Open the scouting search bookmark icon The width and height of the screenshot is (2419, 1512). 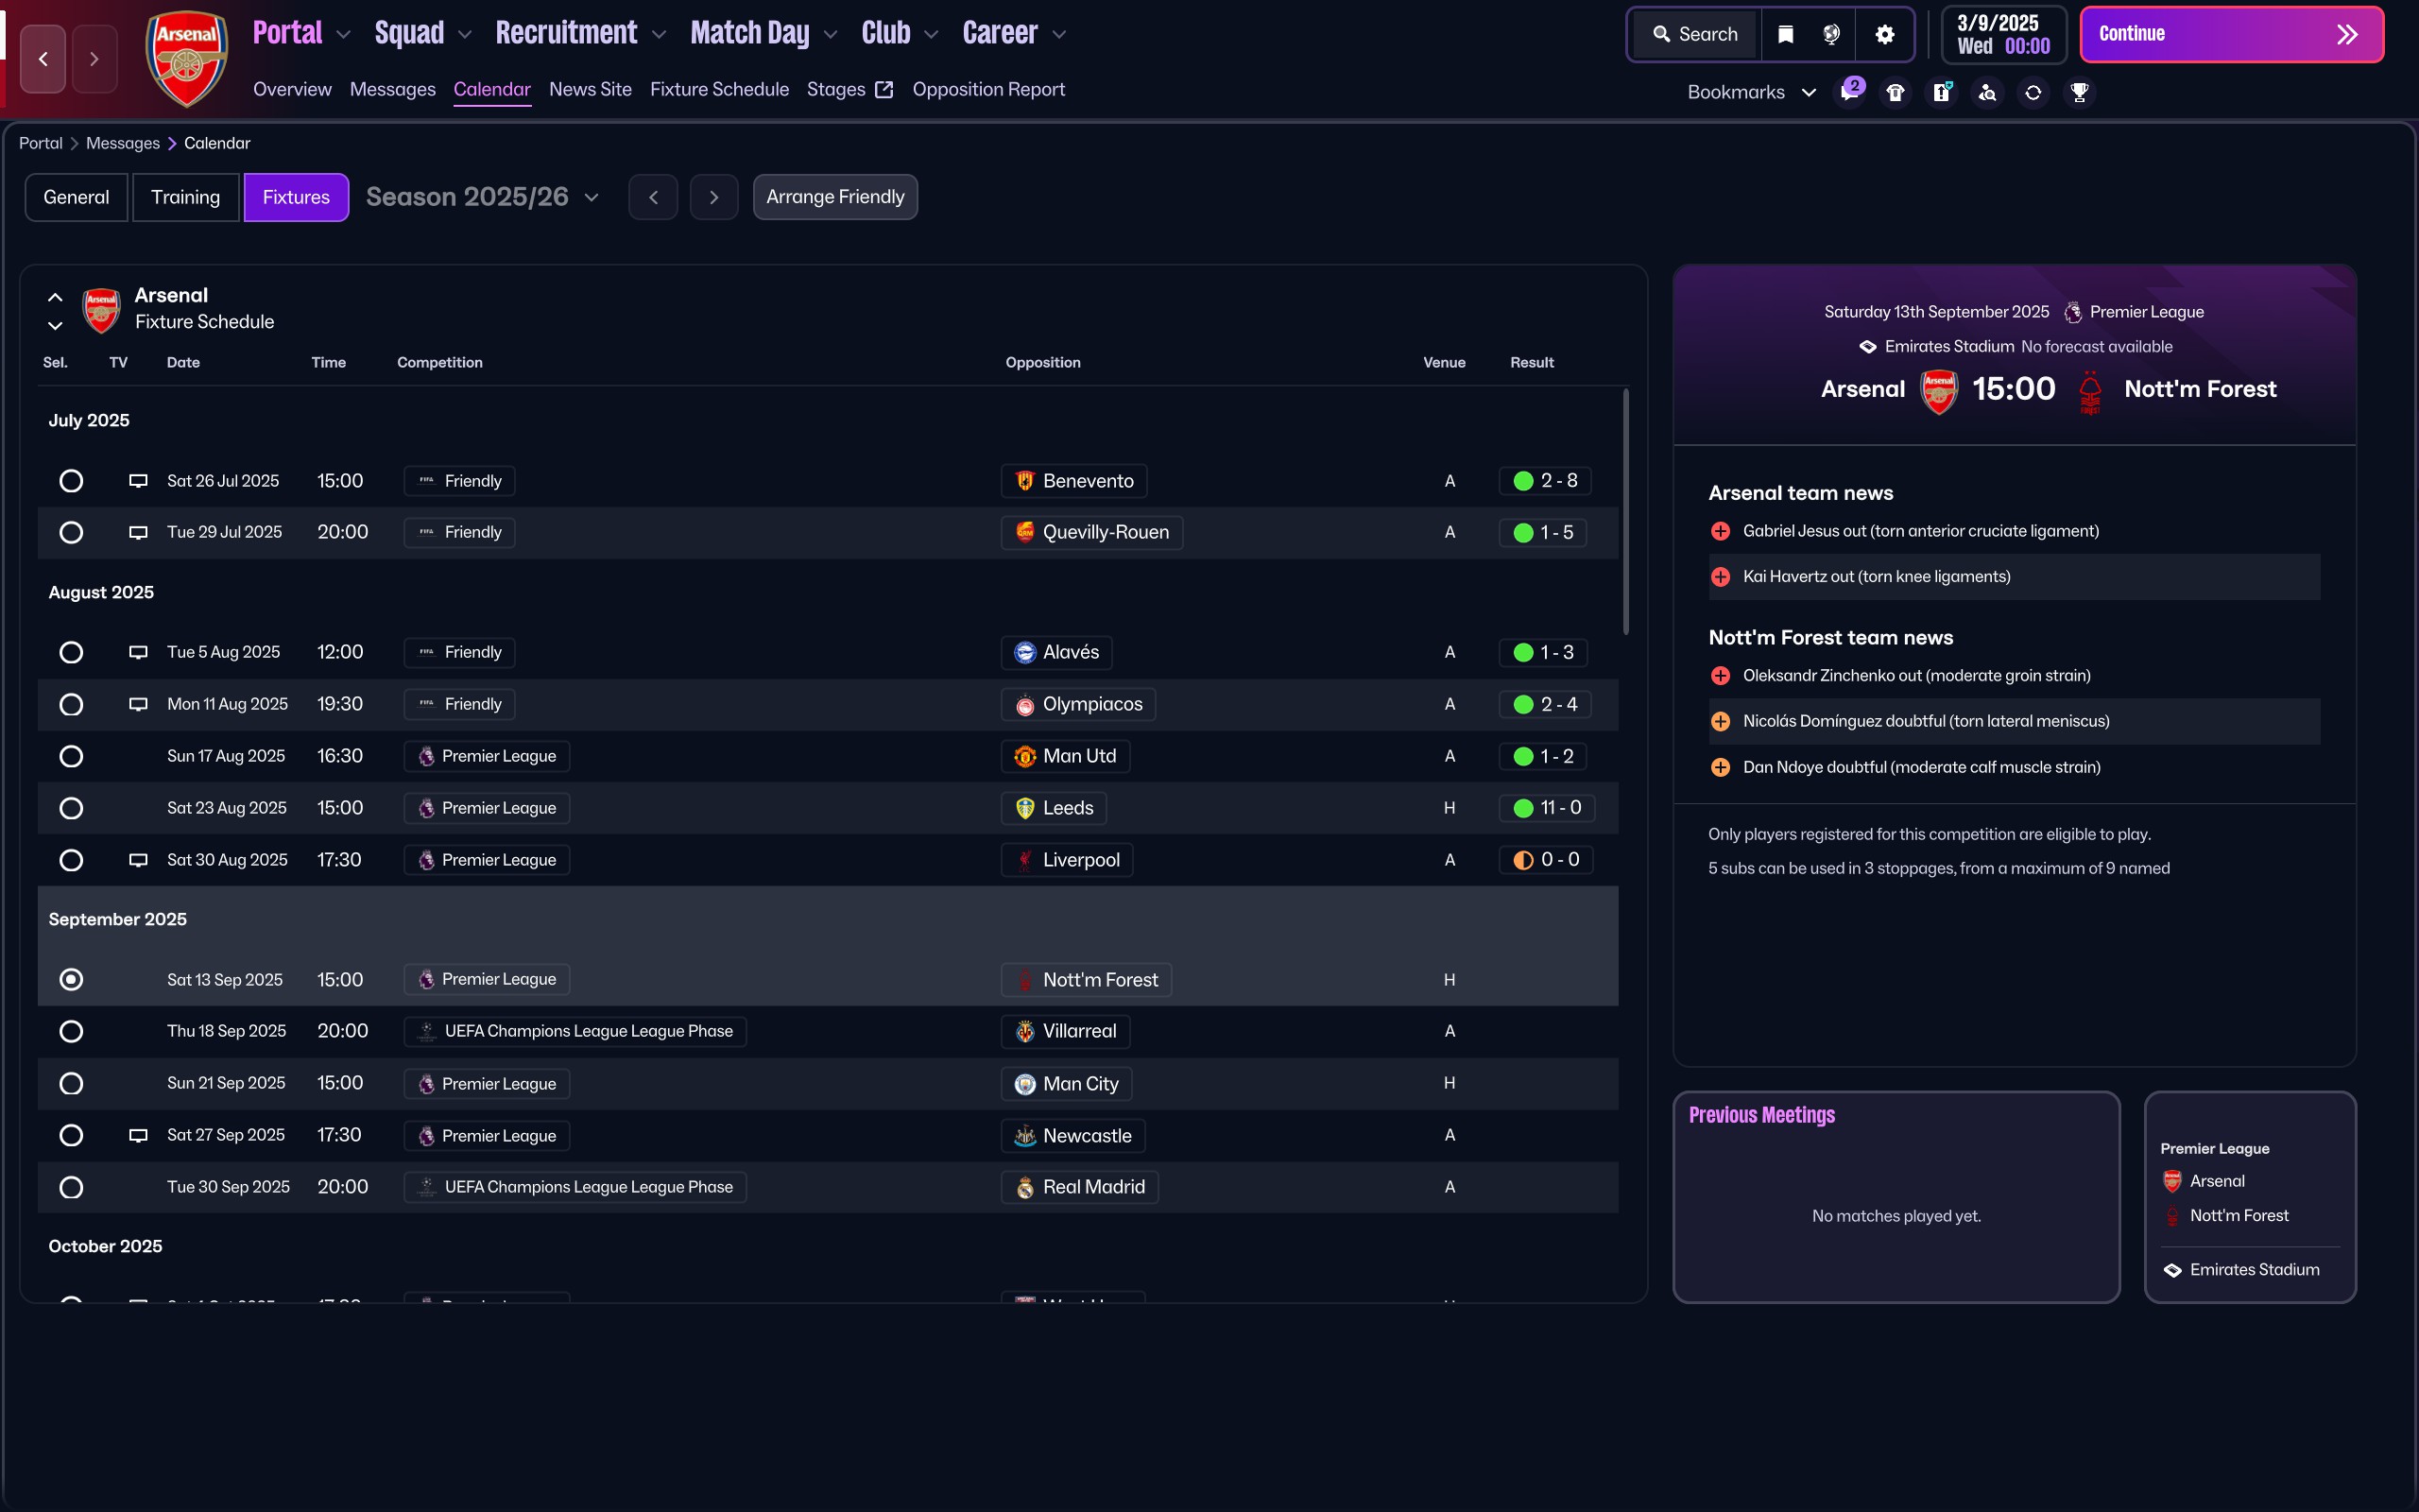point(1987,92)
